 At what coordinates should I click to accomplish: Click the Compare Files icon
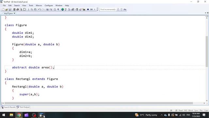coord(72,10)
